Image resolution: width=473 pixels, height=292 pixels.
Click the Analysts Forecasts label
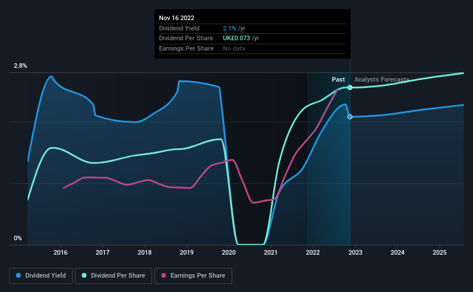click(x=381, y=79)
